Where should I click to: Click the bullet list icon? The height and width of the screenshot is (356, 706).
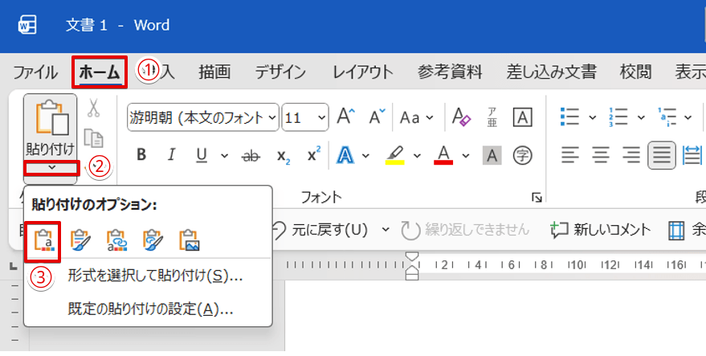(570, 117)
